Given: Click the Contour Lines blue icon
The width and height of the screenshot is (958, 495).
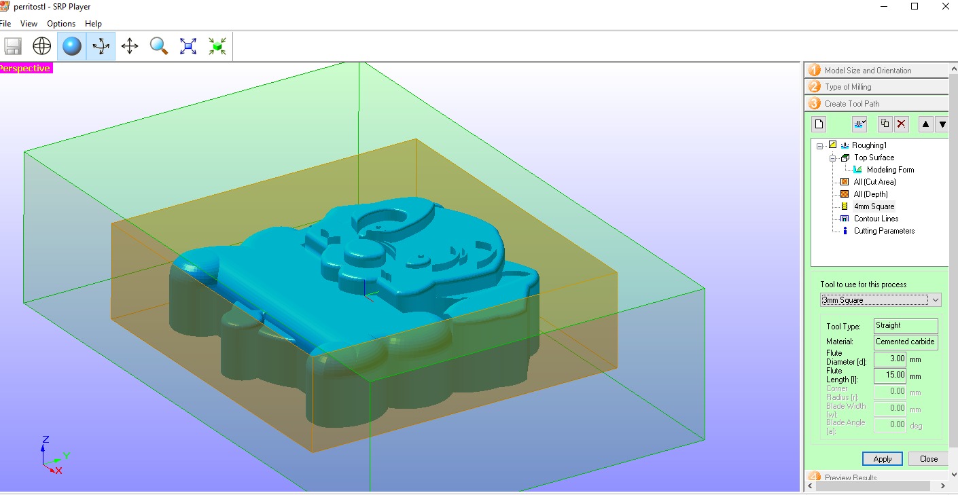Looking at the screenshot, I should (845, 219).
